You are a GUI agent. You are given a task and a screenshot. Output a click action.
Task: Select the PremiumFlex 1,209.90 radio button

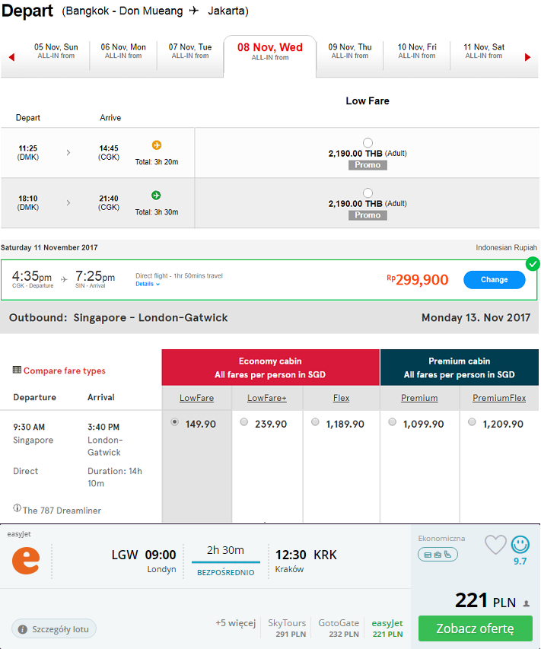pyautogui.click(x=472, y=422)
